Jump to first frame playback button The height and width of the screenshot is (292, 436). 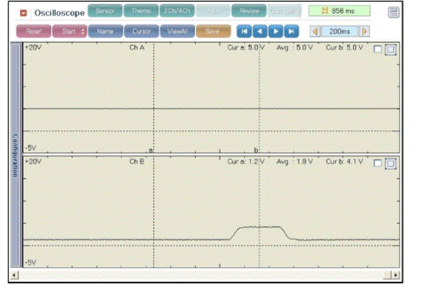(244, 32)
